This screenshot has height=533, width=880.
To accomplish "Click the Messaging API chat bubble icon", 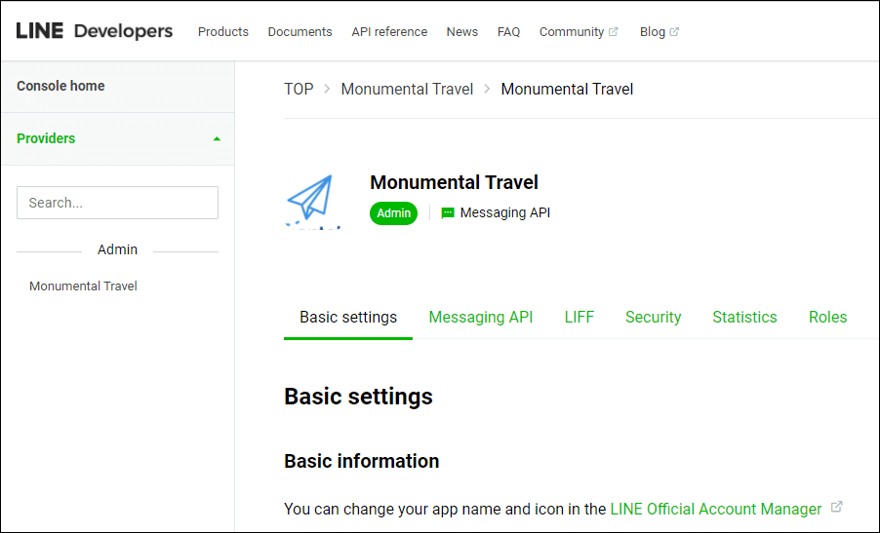I will click(448, 212).
